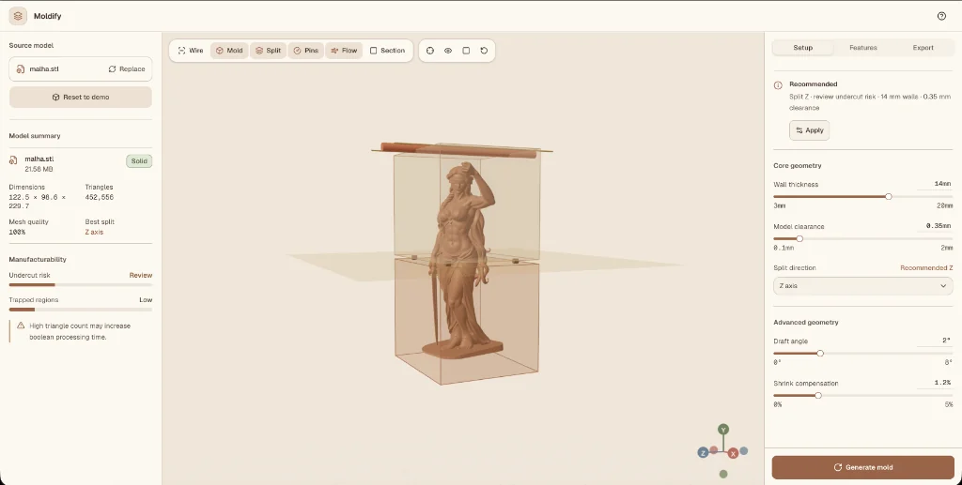
Task: Click the Shrink compensation 1.2% value field
Action: [935, 383]
